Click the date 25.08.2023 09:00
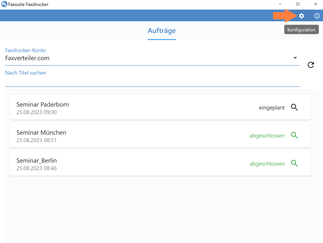The height and width of the screenshot is (243, 323). coord(37,112)
